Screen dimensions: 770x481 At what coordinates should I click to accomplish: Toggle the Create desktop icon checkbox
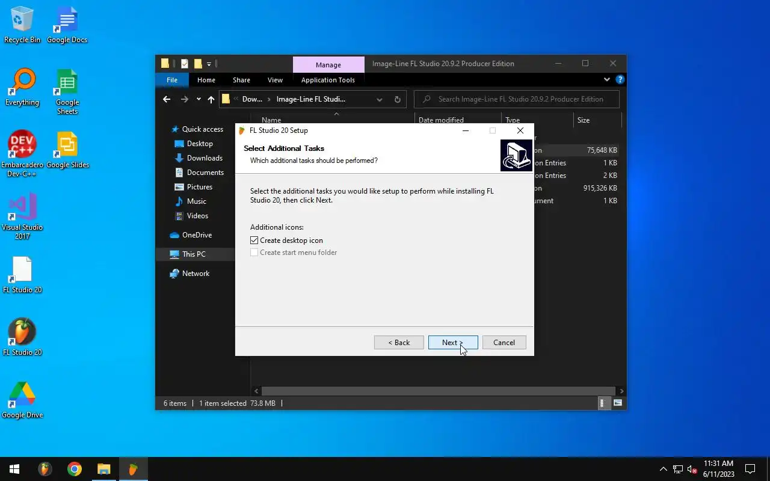click(x=254, y=240)
